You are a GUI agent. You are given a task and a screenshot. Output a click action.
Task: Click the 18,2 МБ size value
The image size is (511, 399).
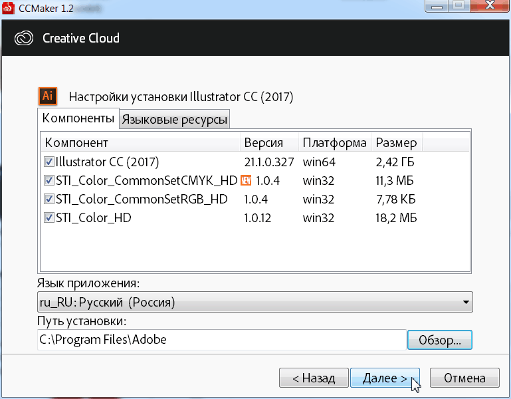pos(396,217)
